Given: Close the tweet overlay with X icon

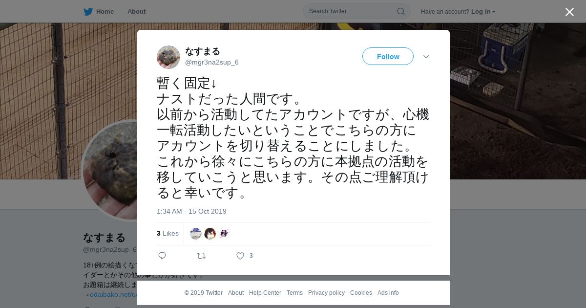Looking at the screenshot, I should click(x=569, y=12).
